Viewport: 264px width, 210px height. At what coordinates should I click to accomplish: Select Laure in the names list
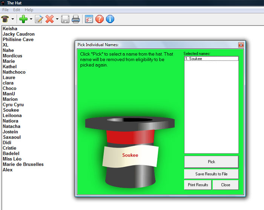pyautogui.click(x=9, y=78)
